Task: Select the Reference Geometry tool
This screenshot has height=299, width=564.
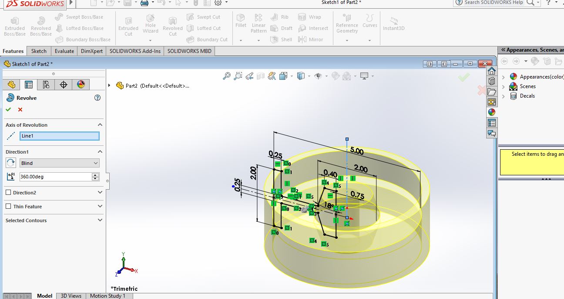Action: pyautogui.click(x=347, y=23)
